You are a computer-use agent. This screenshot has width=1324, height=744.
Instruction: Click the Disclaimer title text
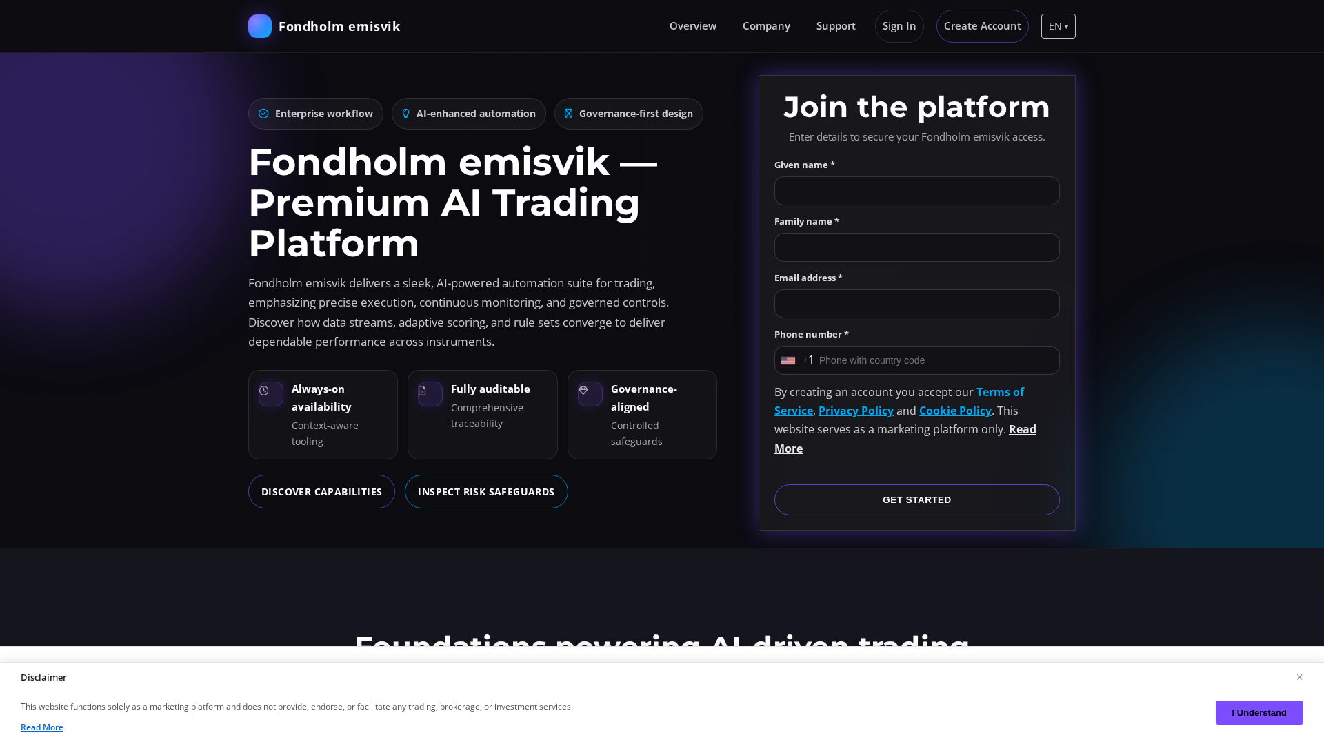[x=43, y=677]
